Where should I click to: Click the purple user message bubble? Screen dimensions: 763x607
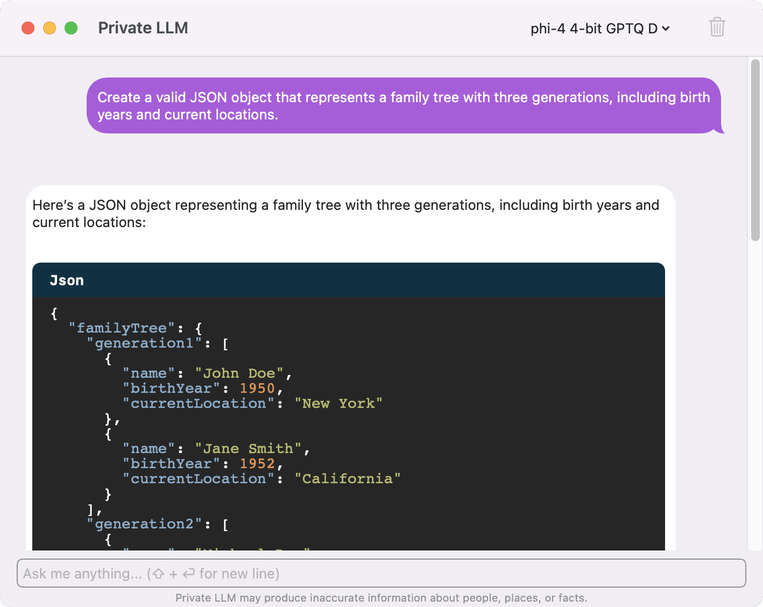[404, 105]
